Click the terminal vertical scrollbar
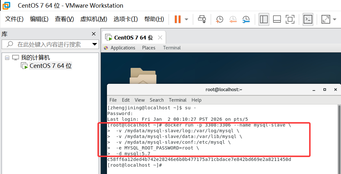The width and height of the screenshot is (341, 174). 339,139
